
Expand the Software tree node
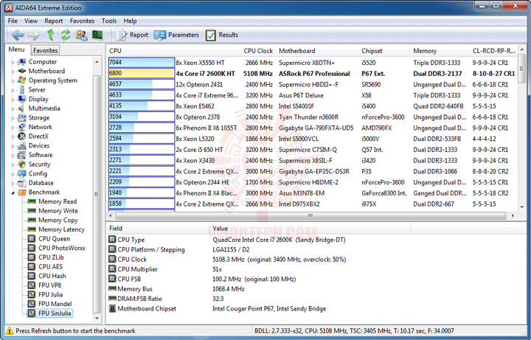(13, 156)
